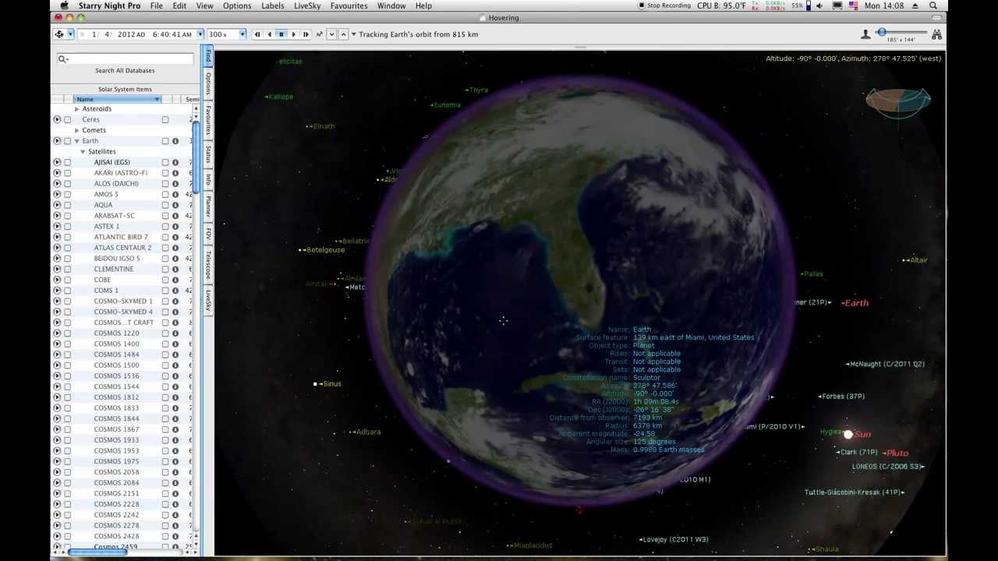
Task: Switch to the Telescope side tab
Action: point(208,266)
